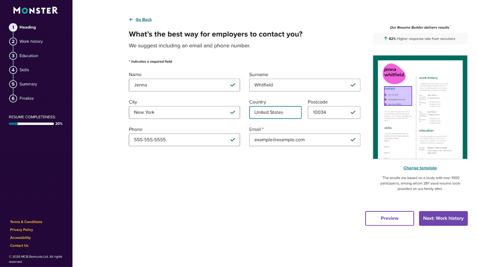Screen dimensions: 477x267
Task: Click the step 5 Summary number icon
Action: pos(13,84)
